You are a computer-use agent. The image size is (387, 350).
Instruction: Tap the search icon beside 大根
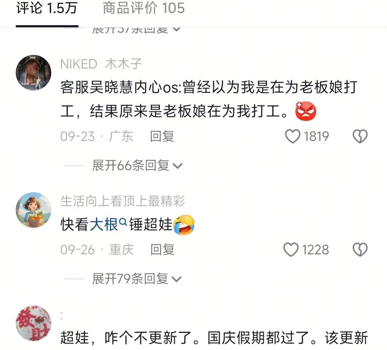click(123, 222)
